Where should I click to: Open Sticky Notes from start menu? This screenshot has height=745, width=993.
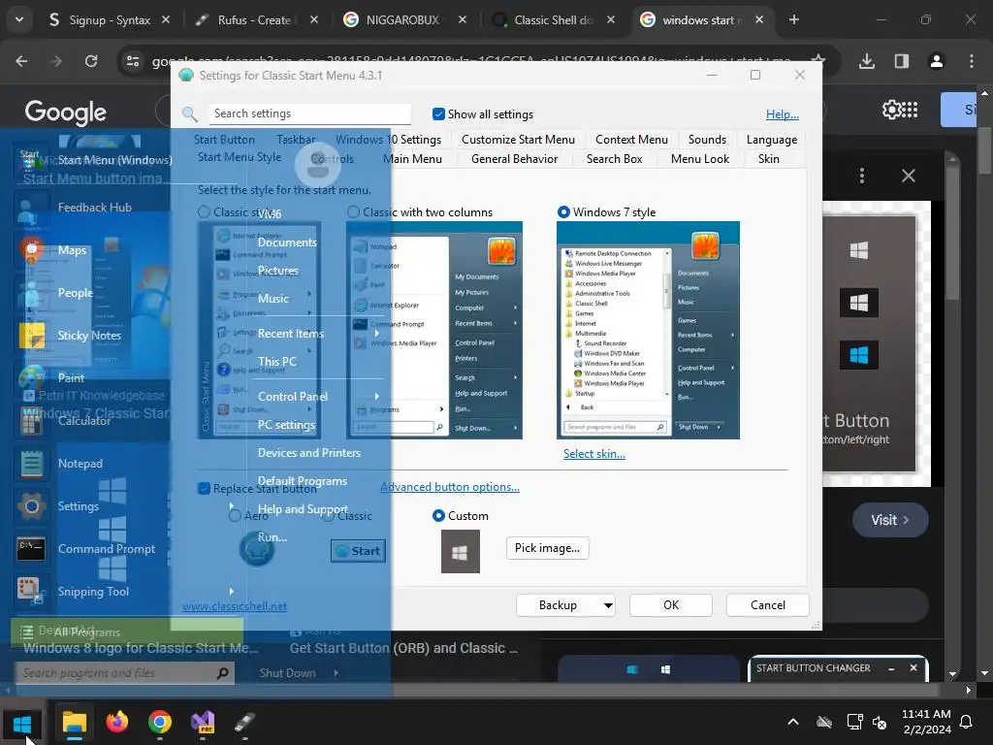click(x=91, y=335)
